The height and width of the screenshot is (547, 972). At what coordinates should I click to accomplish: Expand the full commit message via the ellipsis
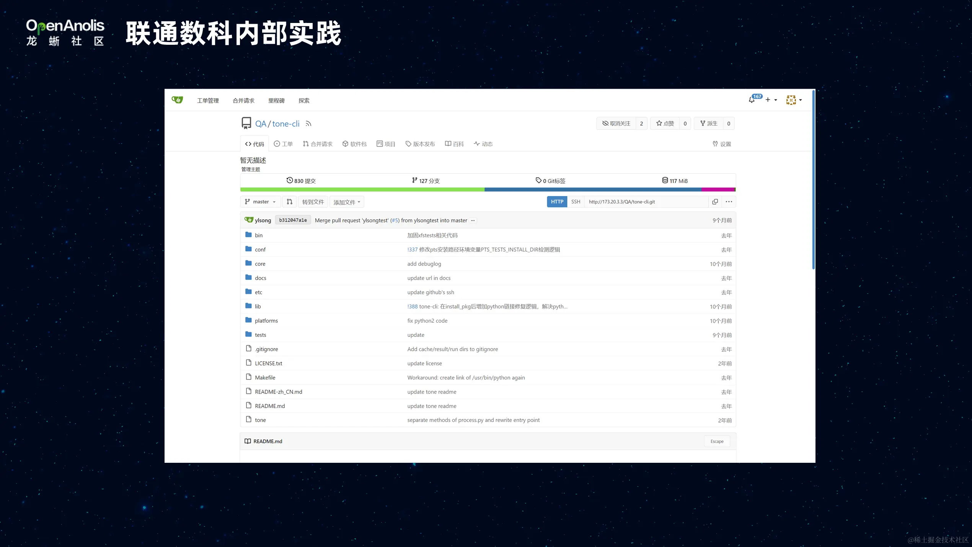(473, 220)
